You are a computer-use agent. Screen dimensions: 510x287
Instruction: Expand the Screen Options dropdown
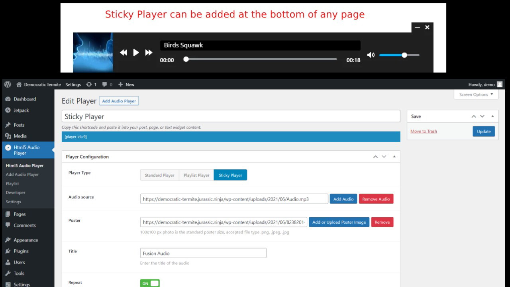coord(476,94)
